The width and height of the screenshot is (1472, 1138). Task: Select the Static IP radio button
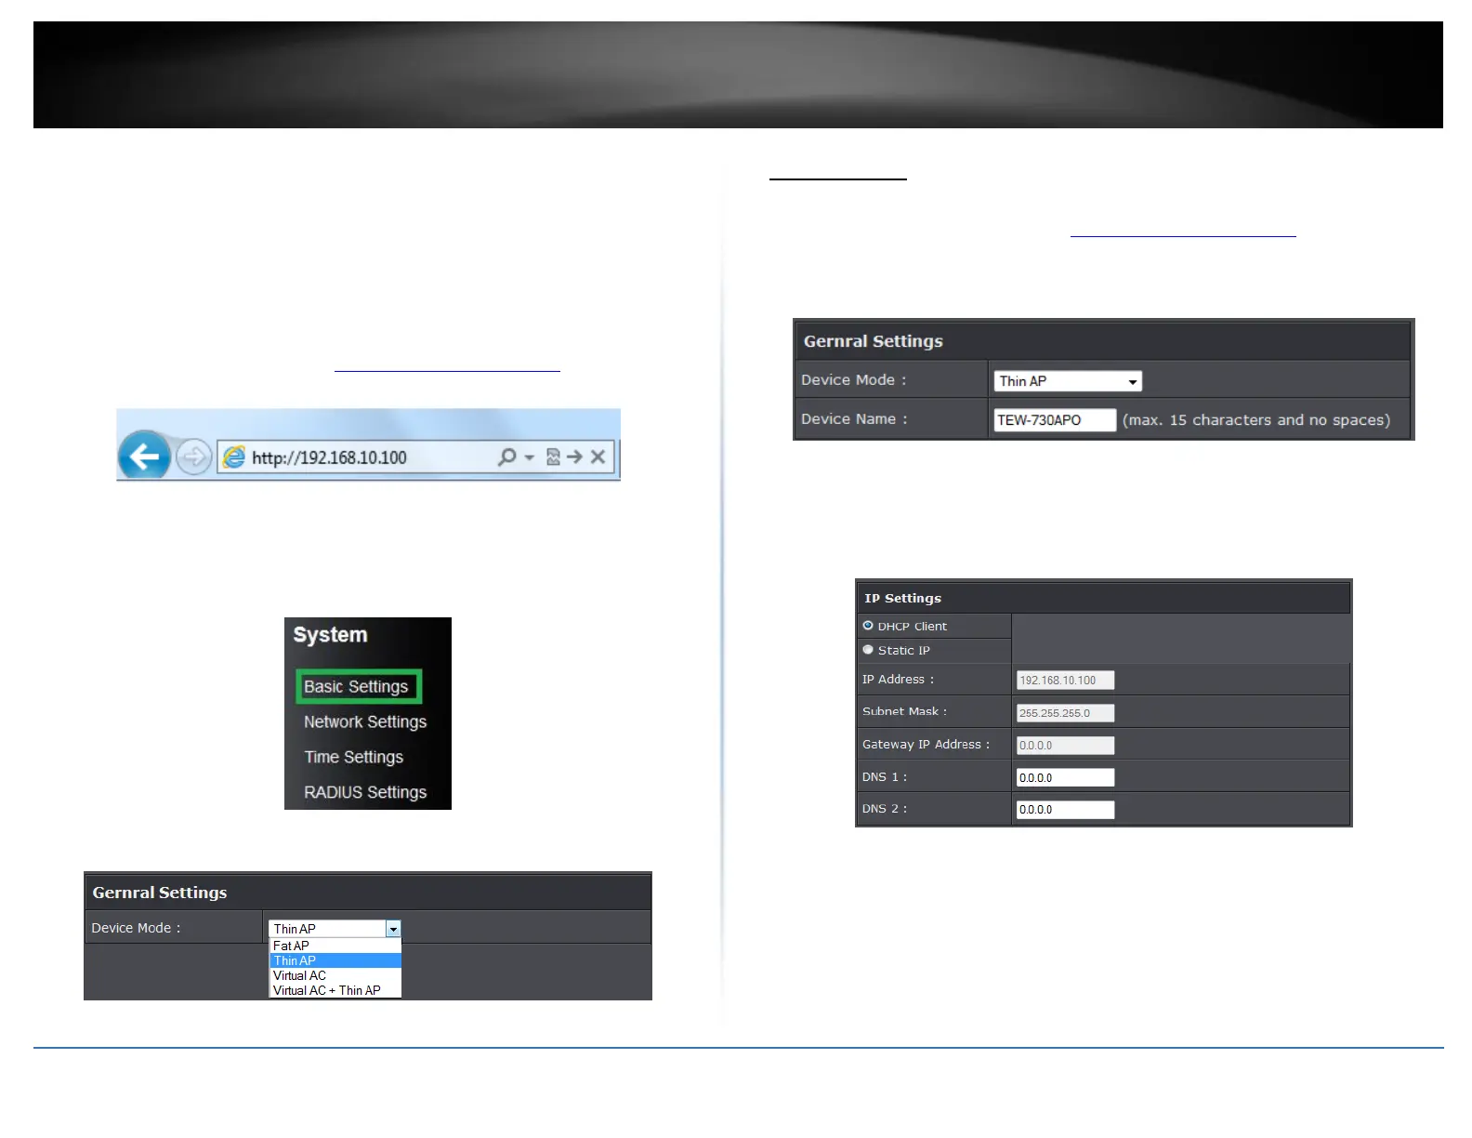click(868, 650)
